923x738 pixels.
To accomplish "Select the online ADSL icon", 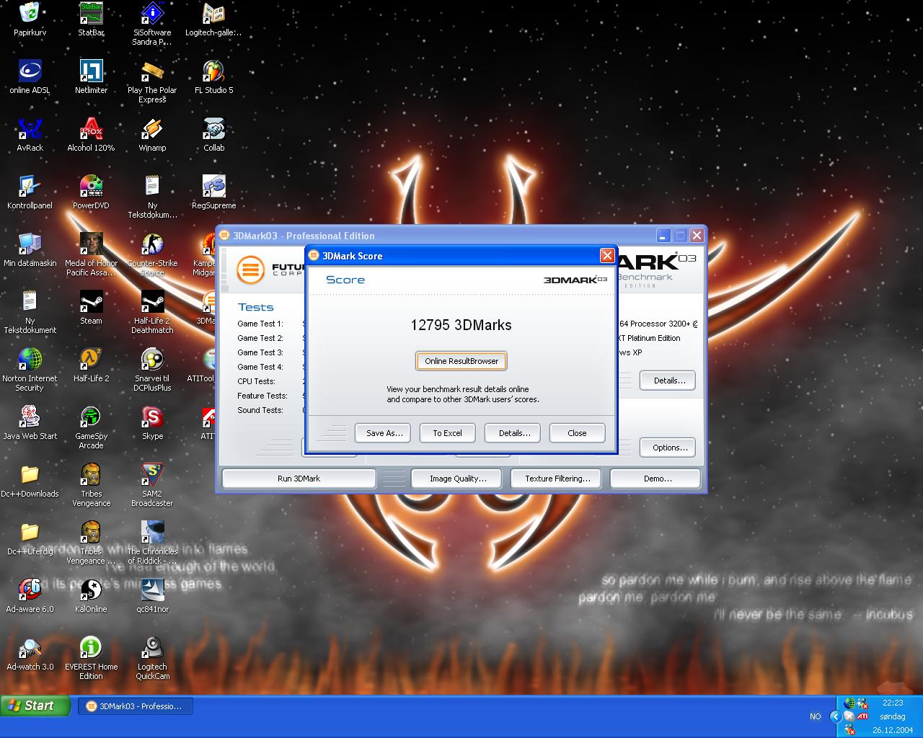I will [x=30, y=76].
